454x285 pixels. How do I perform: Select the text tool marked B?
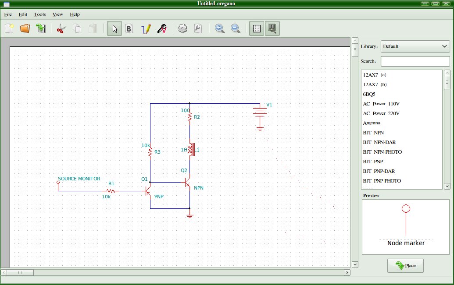[129, 29]
